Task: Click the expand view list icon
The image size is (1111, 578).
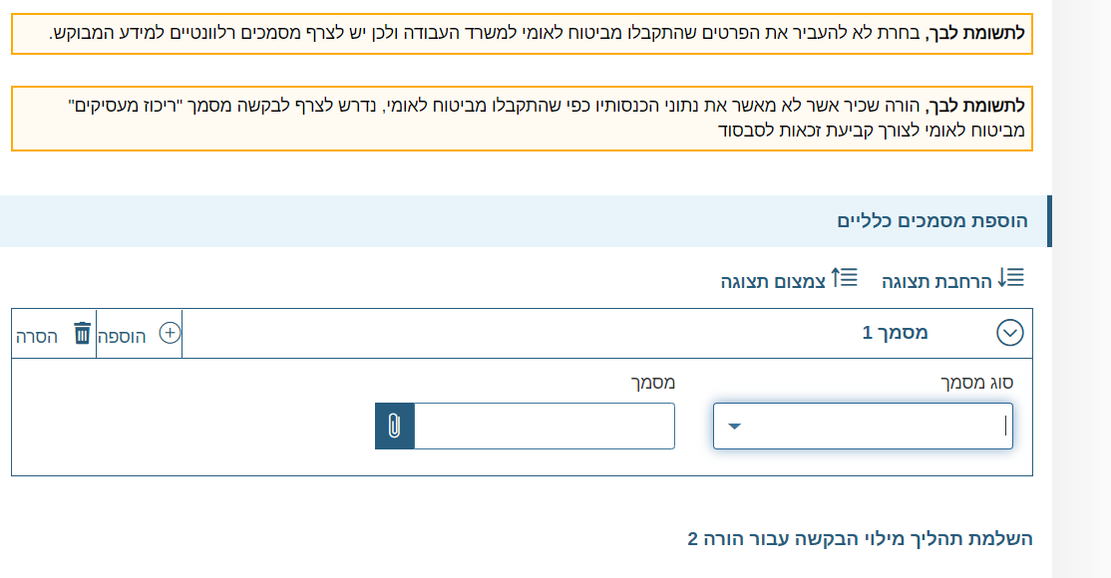Action: tap(1011, 279)
